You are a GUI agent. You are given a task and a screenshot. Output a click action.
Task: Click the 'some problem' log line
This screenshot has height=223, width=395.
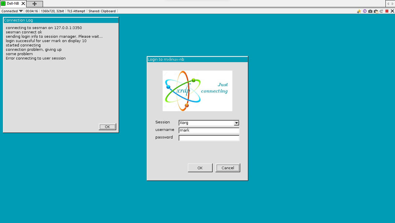point(19,54)
